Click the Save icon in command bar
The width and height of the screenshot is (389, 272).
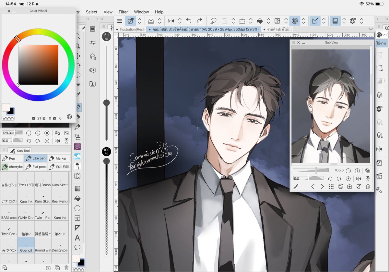tap(151, 21)
